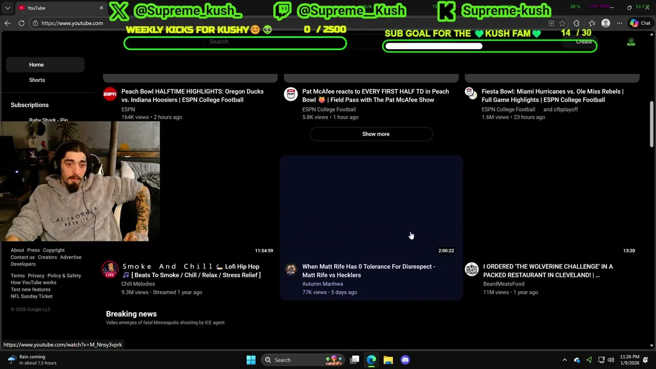The height and width of the screenshot is (369, 656).
Task: Refresh the page with the reload icon
Action: coord(22,23)
